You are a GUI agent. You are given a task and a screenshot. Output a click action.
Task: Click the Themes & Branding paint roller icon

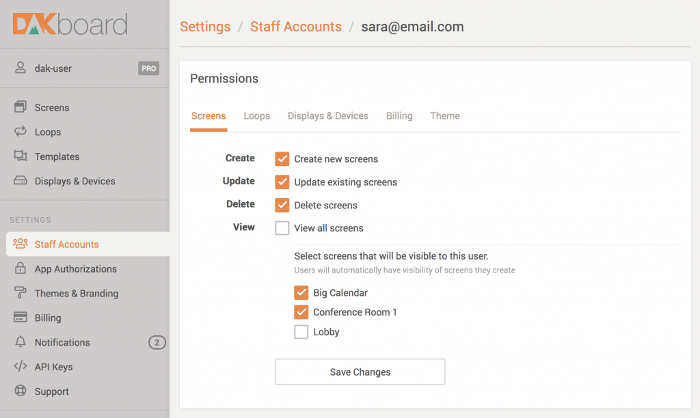pos(20,292)
